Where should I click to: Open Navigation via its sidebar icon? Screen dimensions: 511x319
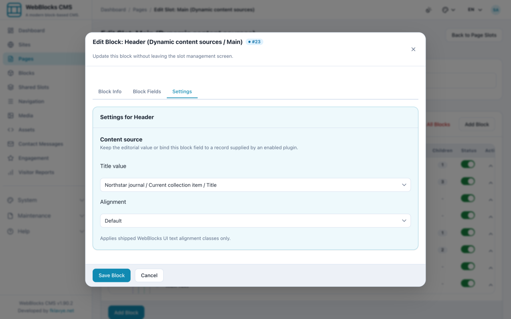(11, 101)
